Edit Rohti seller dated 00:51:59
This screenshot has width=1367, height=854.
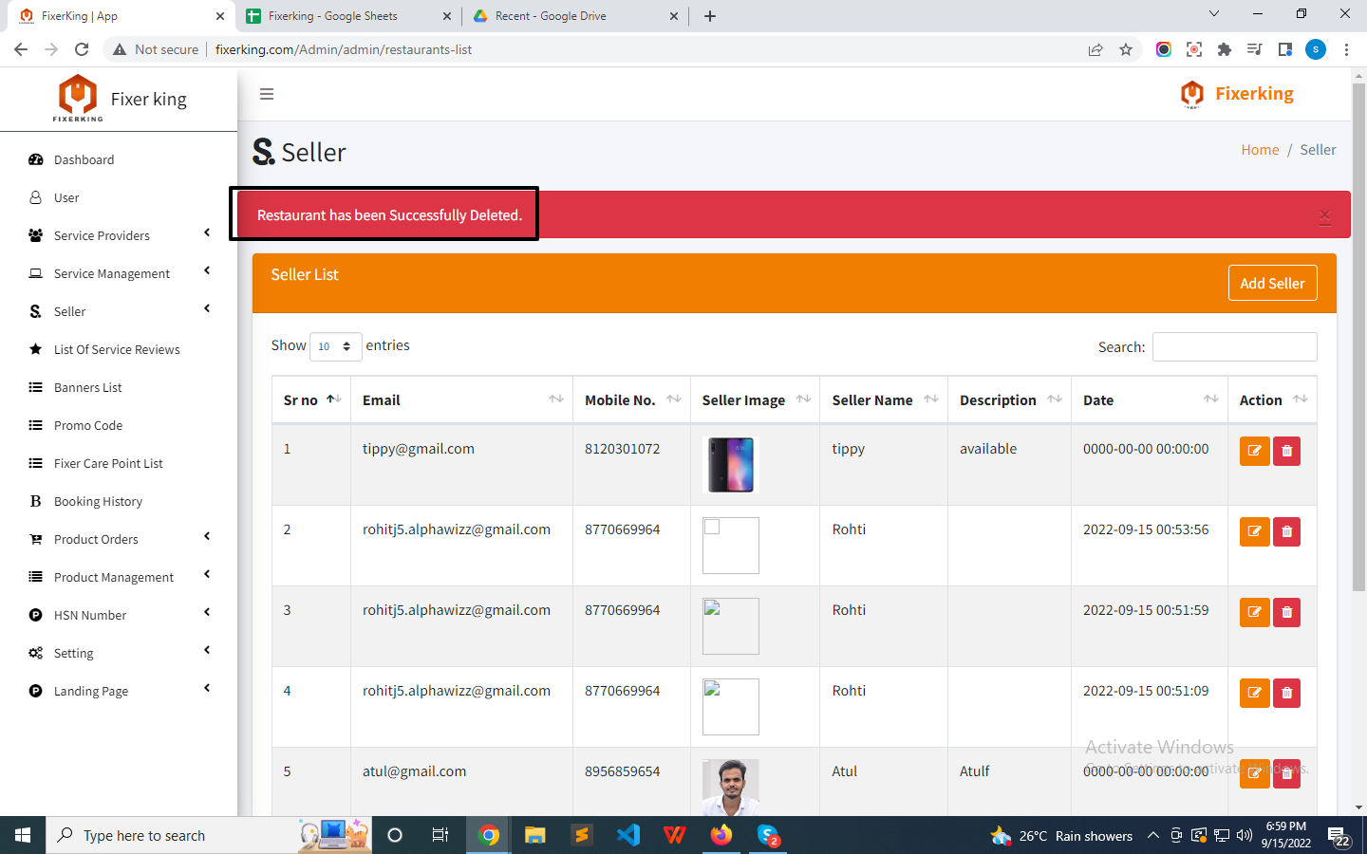[1254, 612]
